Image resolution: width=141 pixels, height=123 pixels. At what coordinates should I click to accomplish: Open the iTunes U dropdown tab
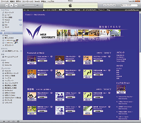102,10
